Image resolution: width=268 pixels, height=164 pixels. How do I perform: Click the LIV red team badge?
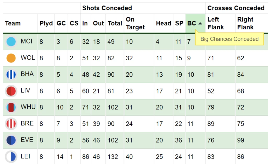(11, 91)
